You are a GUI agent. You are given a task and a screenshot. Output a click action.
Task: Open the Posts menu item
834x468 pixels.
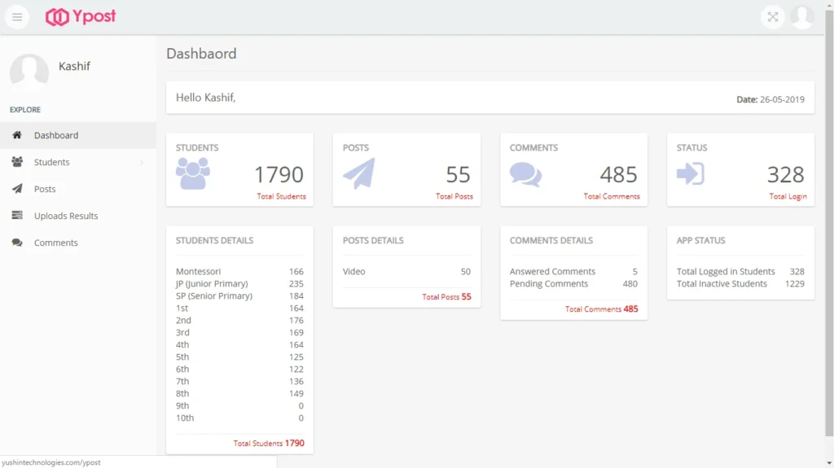pyautogui.click(x=45, y=189)
